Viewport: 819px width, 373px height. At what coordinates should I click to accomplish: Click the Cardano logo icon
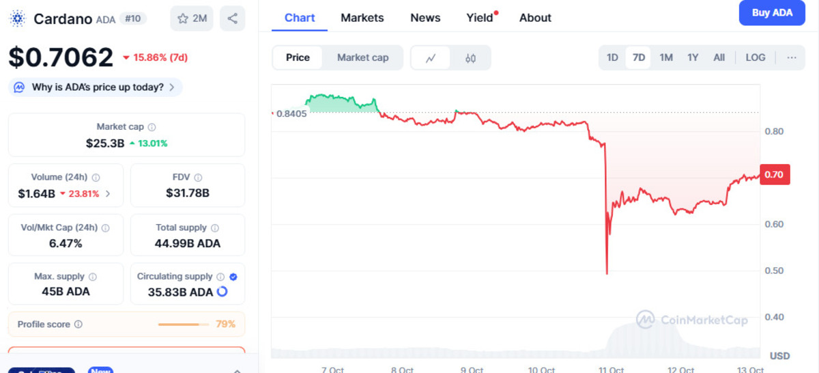[x=18, y=18]
